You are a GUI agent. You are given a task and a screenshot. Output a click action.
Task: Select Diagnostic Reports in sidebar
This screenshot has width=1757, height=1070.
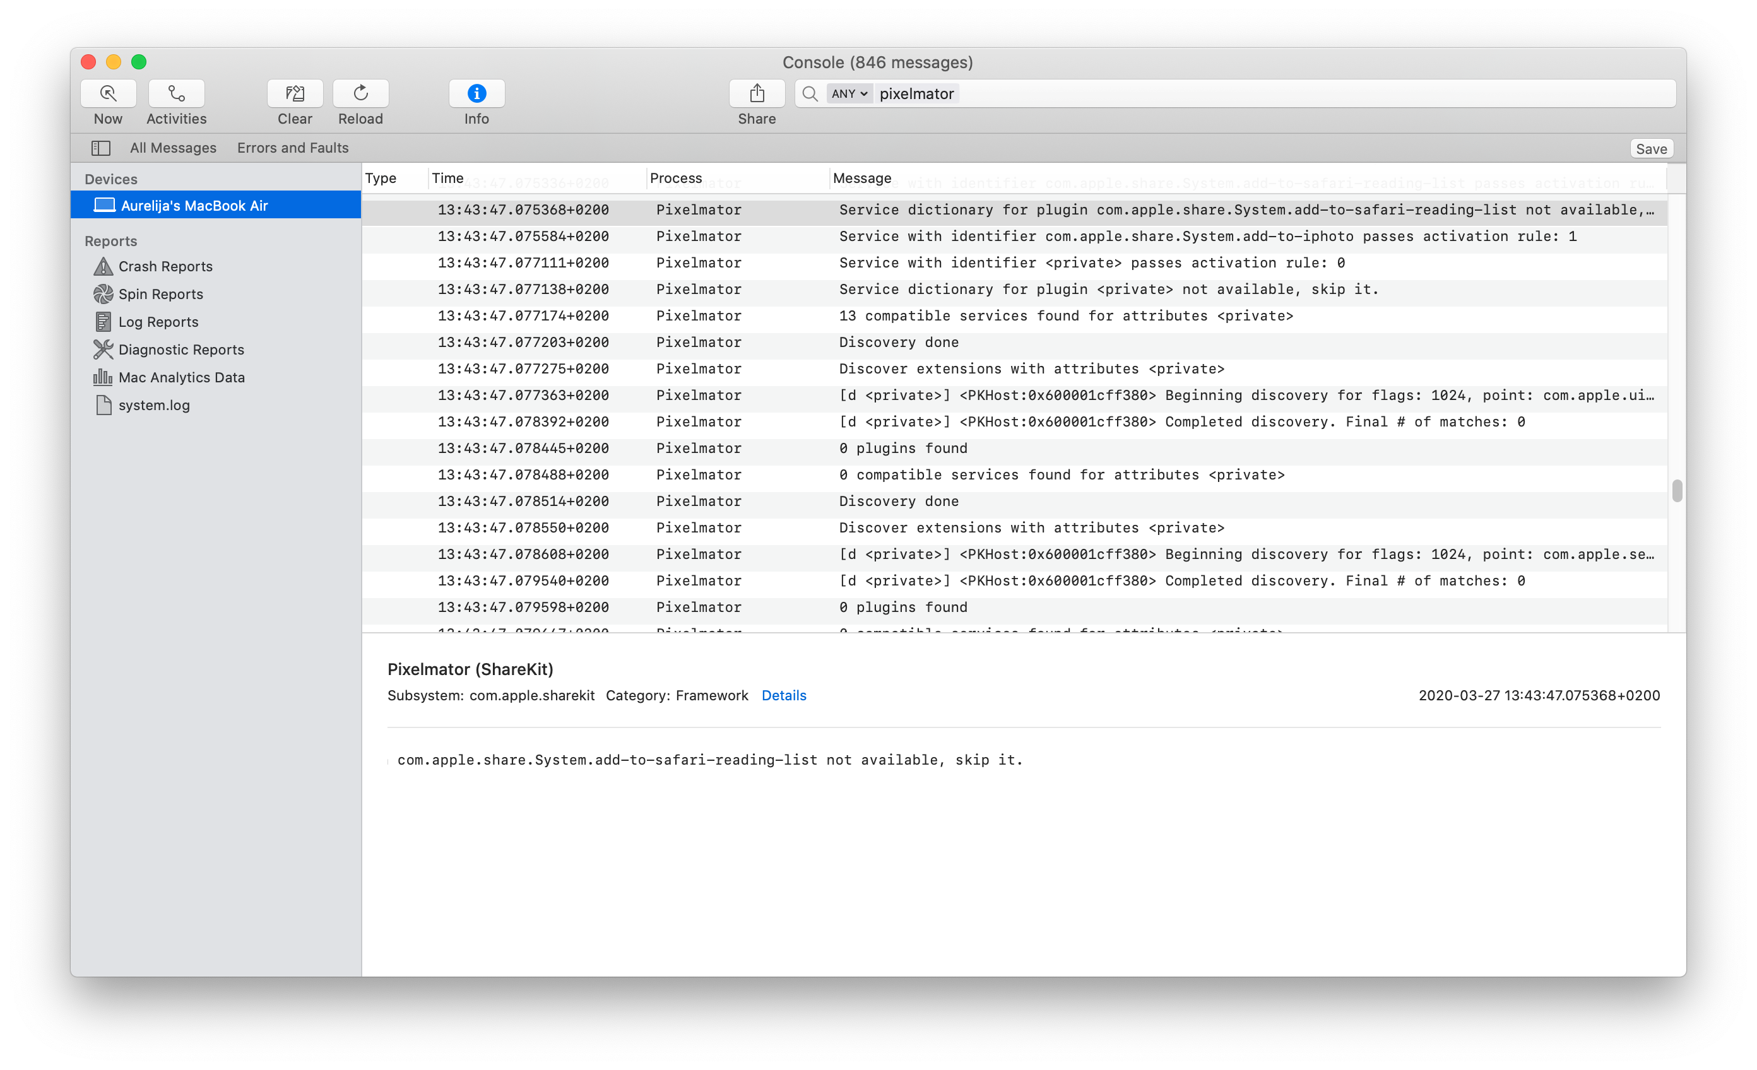(180, 350)
